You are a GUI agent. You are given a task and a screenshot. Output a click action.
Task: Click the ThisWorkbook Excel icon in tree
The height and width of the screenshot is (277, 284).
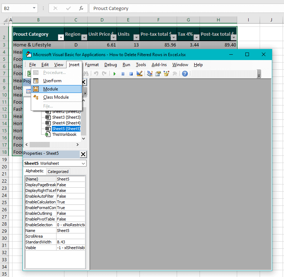pyautogui.click(x=48, y=134)
